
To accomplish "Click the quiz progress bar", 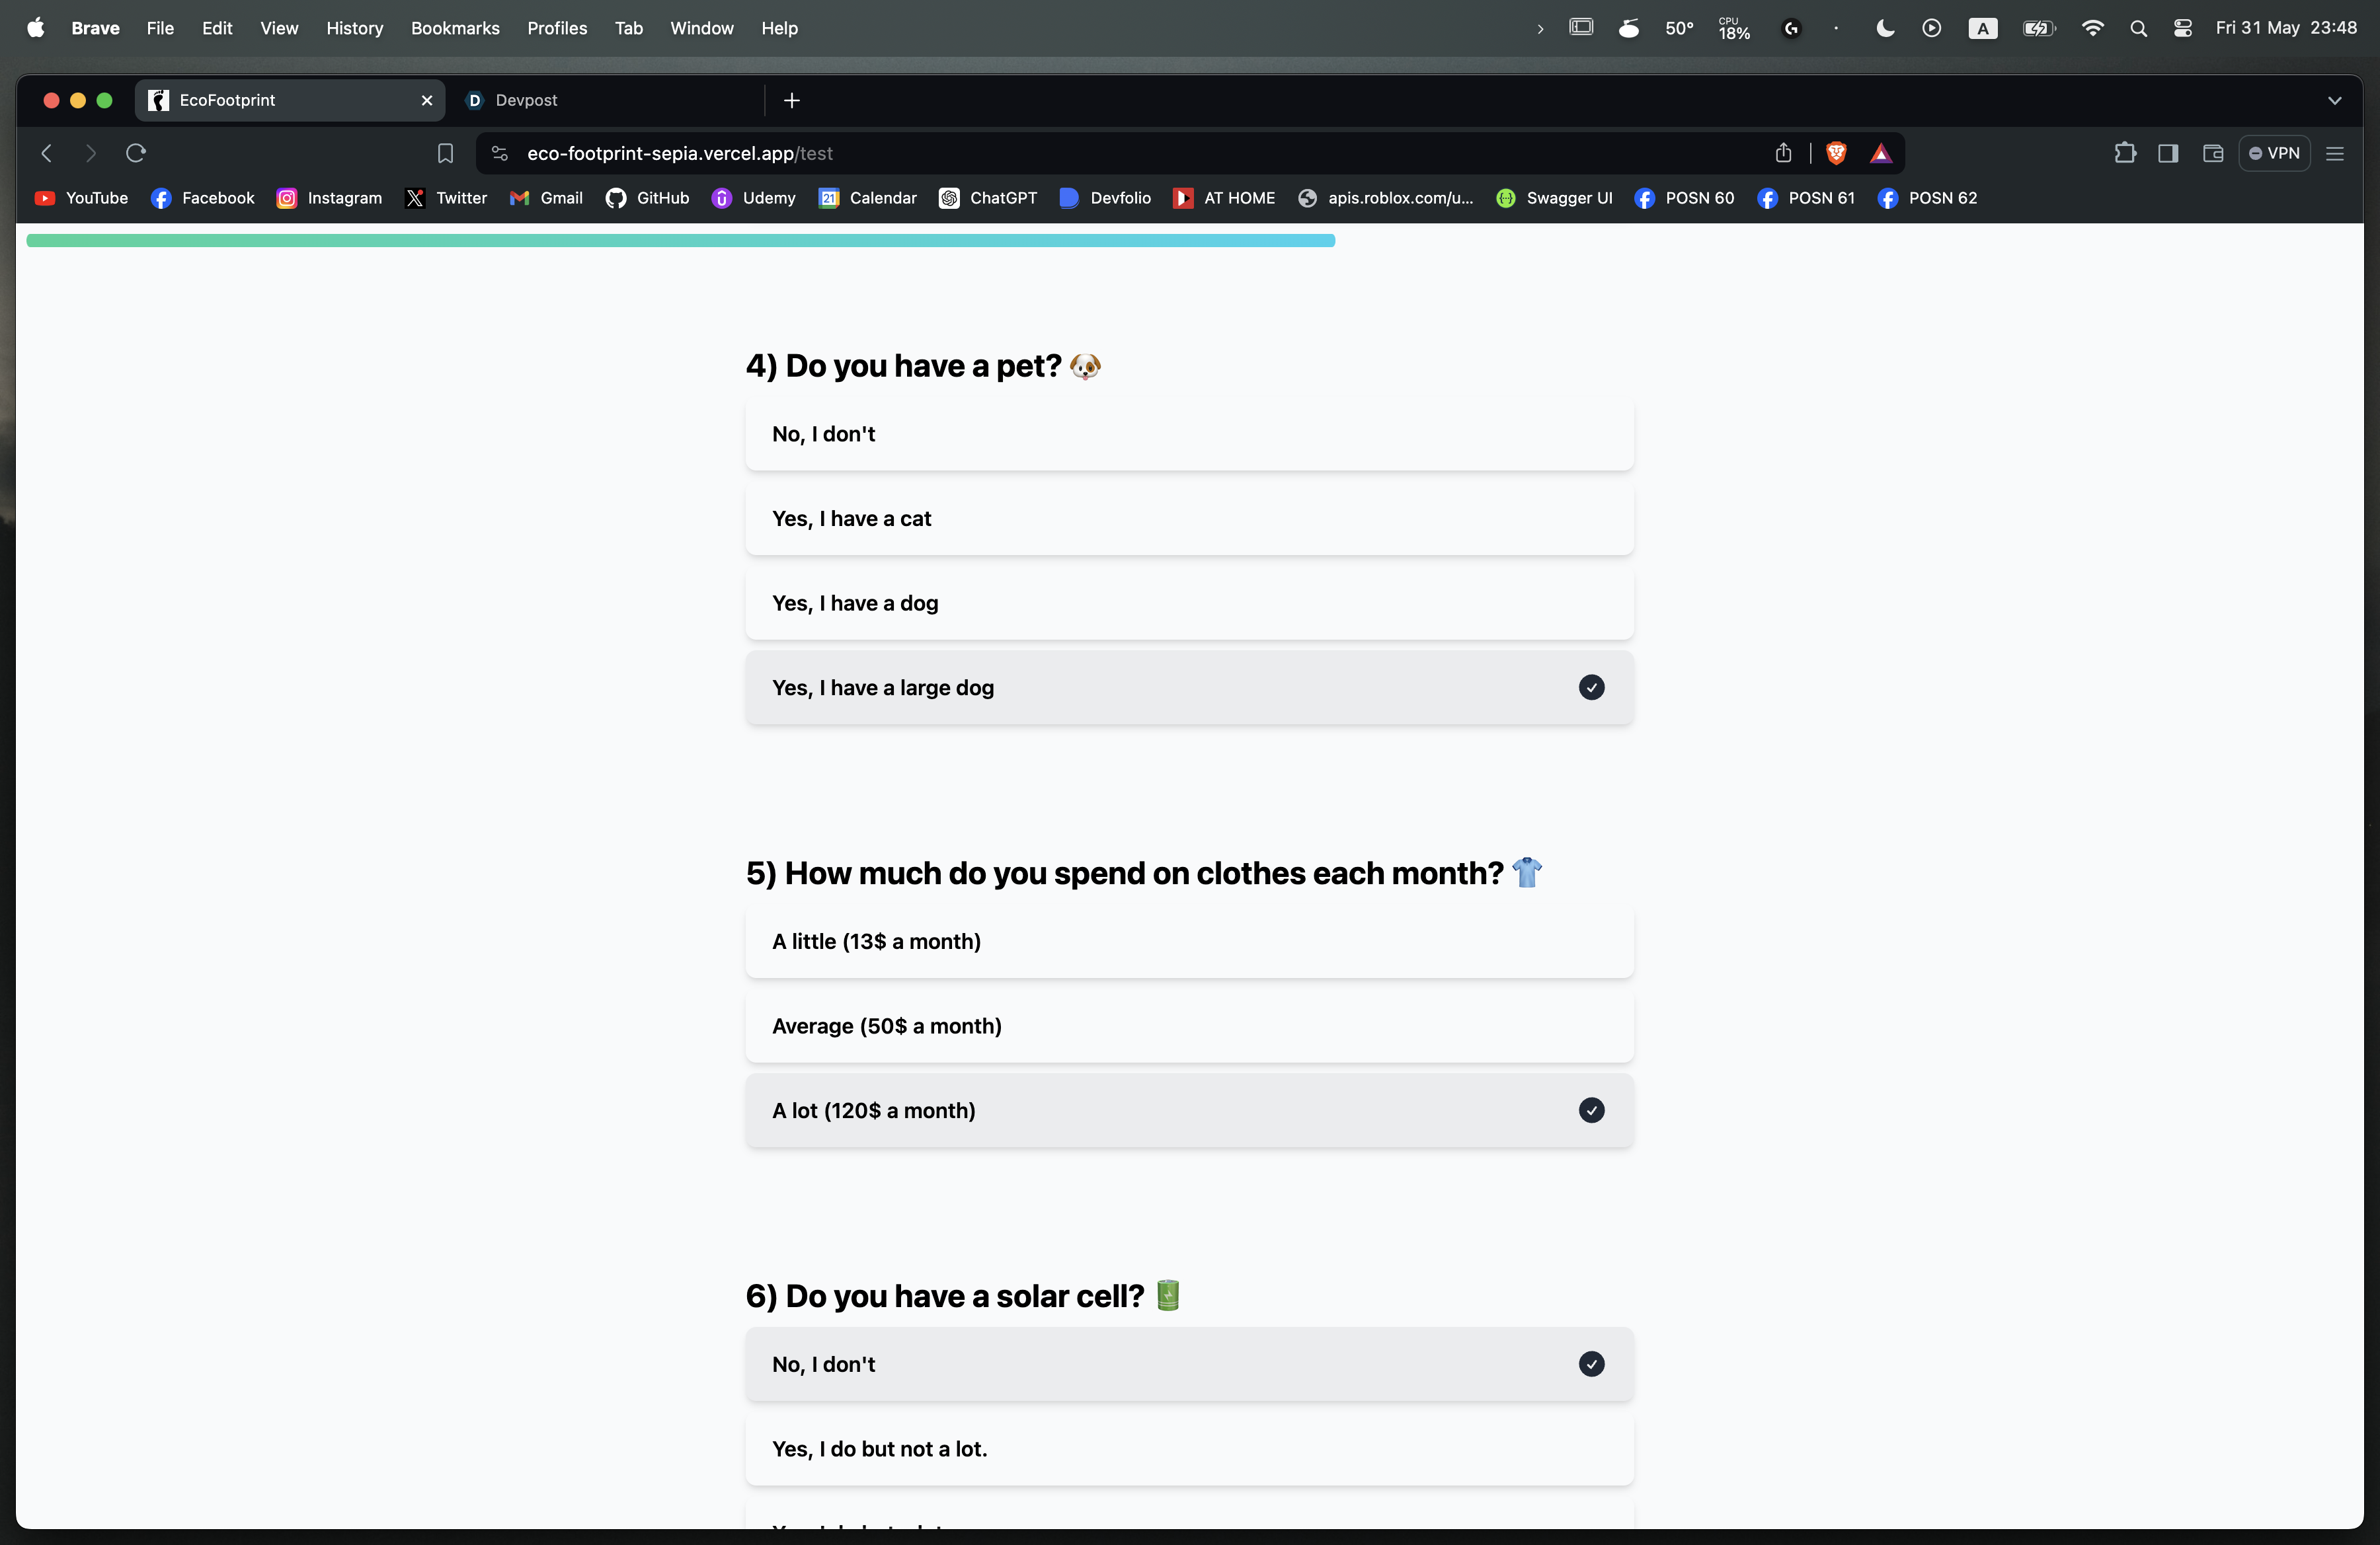I will [680, 241].
